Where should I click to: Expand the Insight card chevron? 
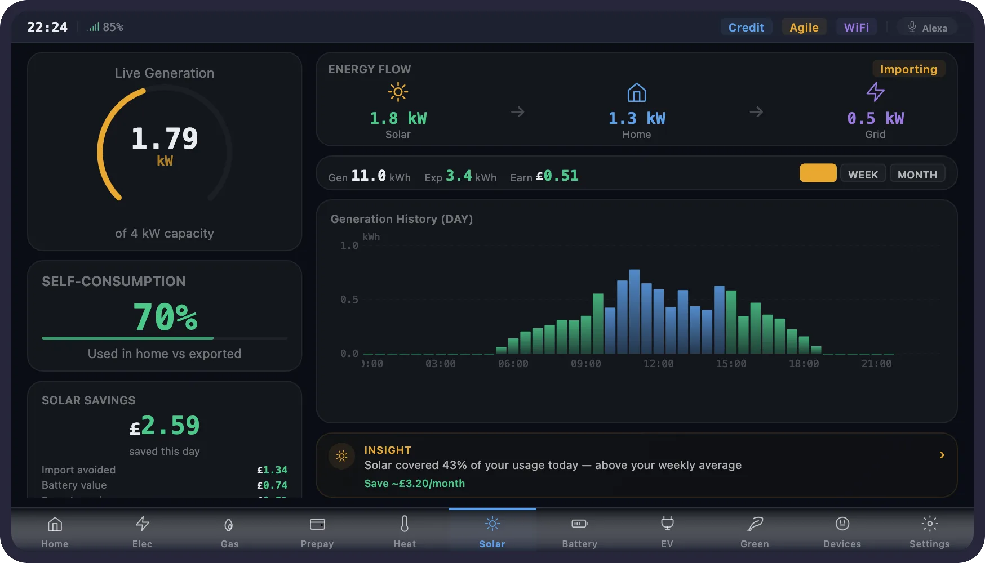(x=942, y=454)
